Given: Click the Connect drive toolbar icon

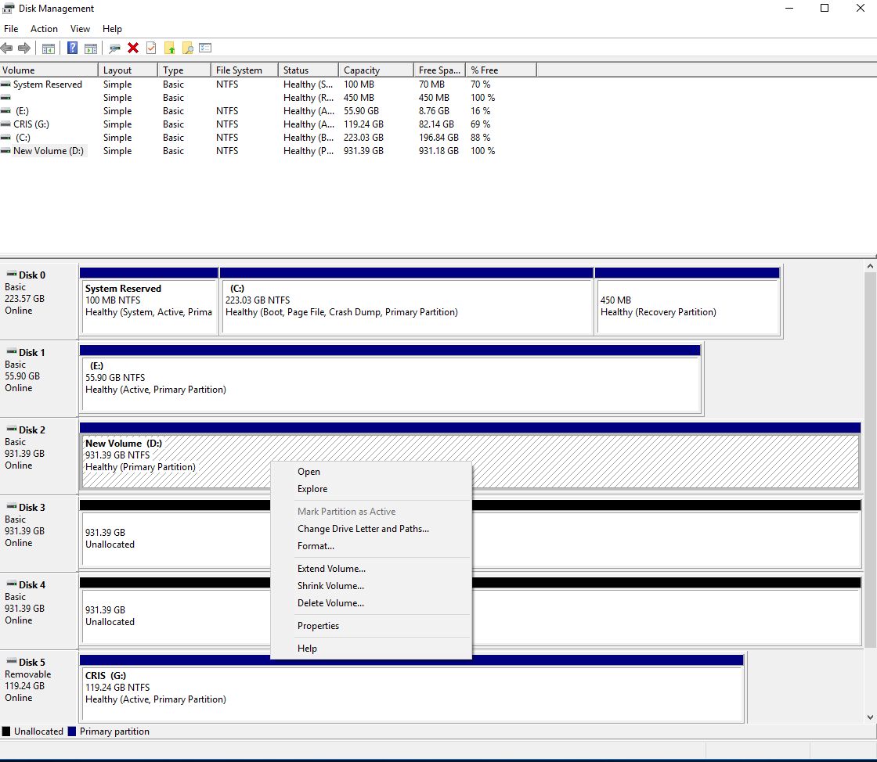Looking at the screenshot, I should click(x=114, y=48).
